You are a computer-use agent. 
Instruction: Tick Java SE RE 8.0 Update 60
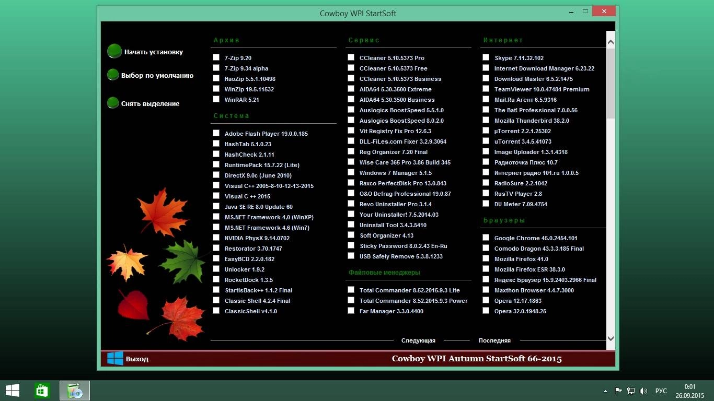click(216, 206)
